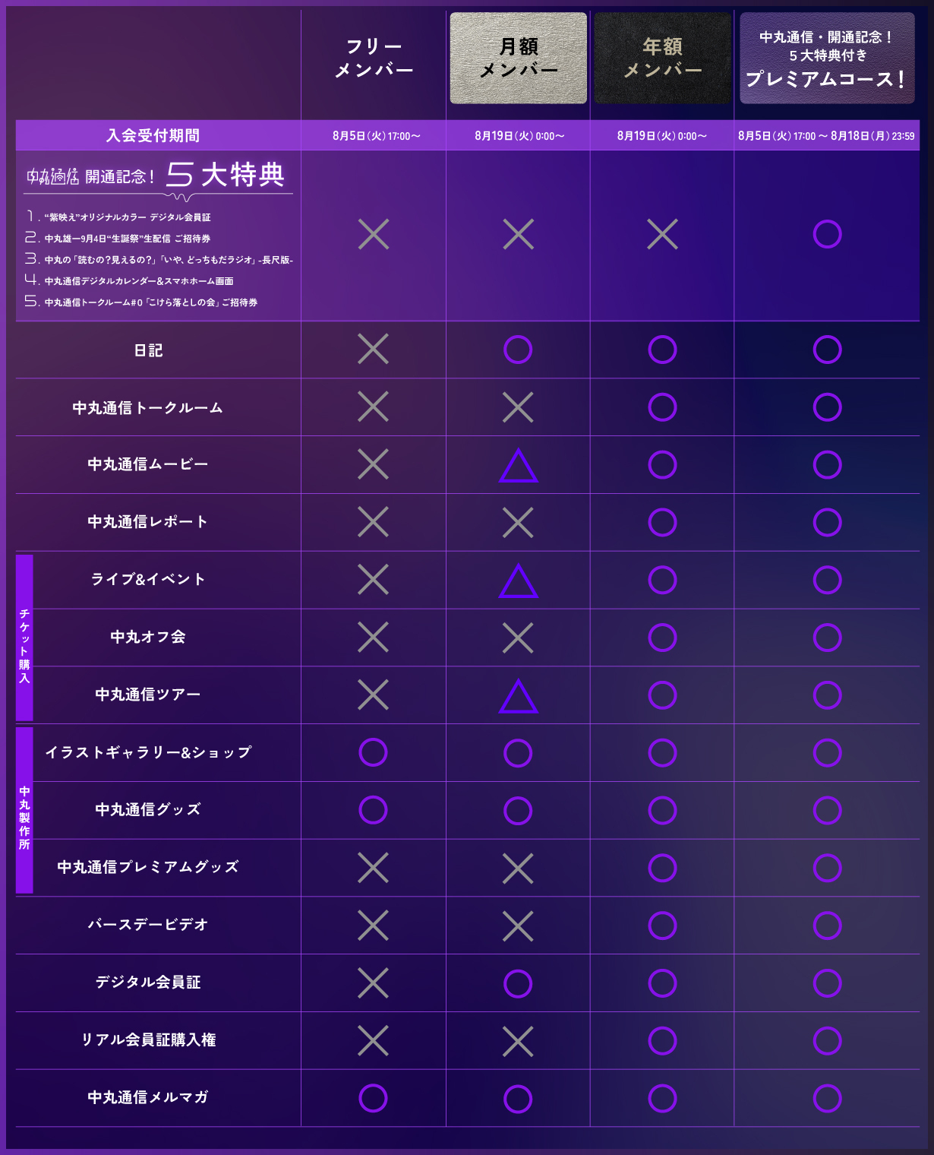Click the 入会受付期間 row heading
Image resolution: width=934 pixels, height=1155 pixels.
pyautogui.click(x=153, y=135)
